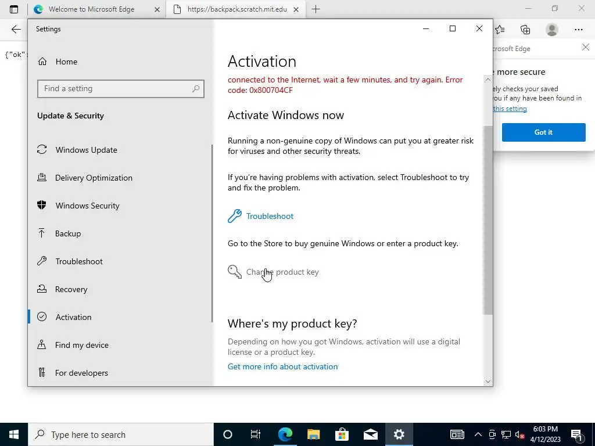Focus the Find a setting search box

121,89
